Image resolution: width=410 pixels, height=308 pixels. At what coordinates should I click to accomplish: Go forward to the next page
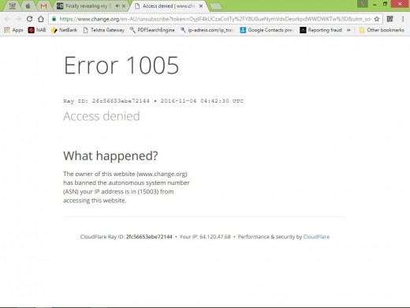pos(18,19)
